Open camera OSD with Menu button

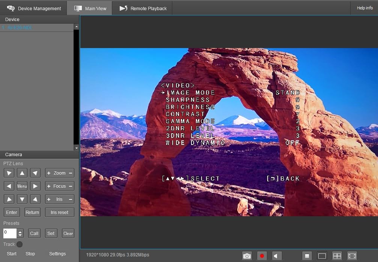[22, 186]
